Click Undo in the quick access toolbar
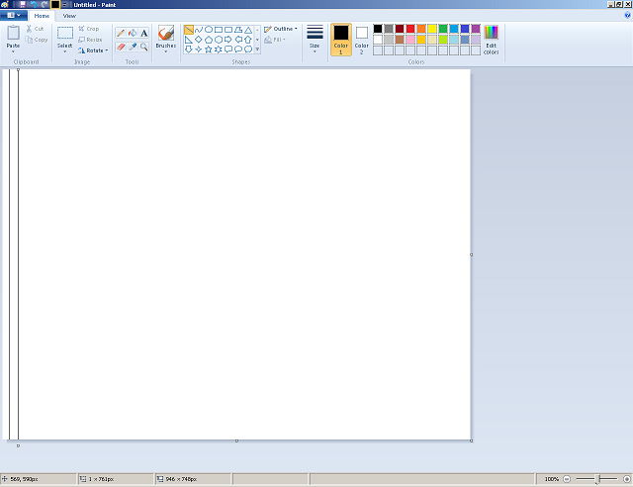Viewport: 633px width, 487px height. [x=34, y=4]
